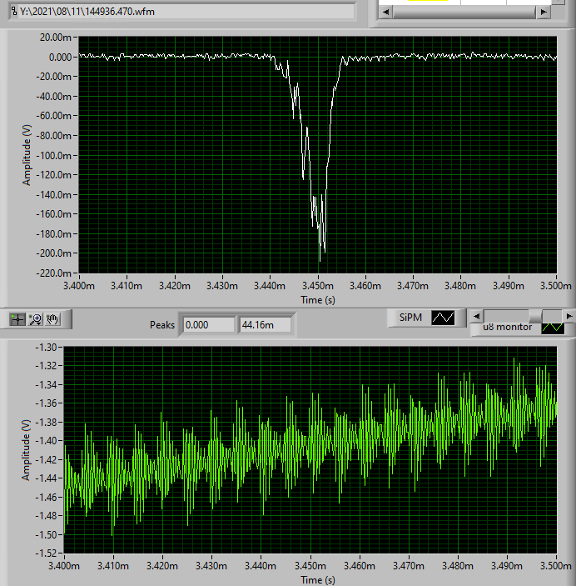
Task: Click left arrow of scrollbar above u8 monitor
Action: [x=475, y=315]
